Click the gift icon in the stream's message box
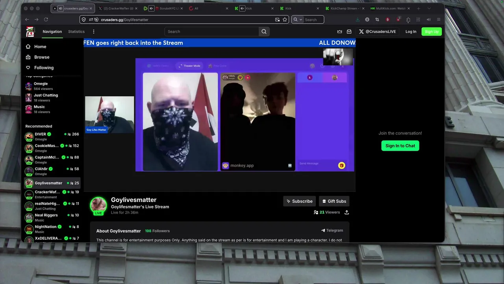The width and height of the screenshot is (504, 284). coord(341,166)
